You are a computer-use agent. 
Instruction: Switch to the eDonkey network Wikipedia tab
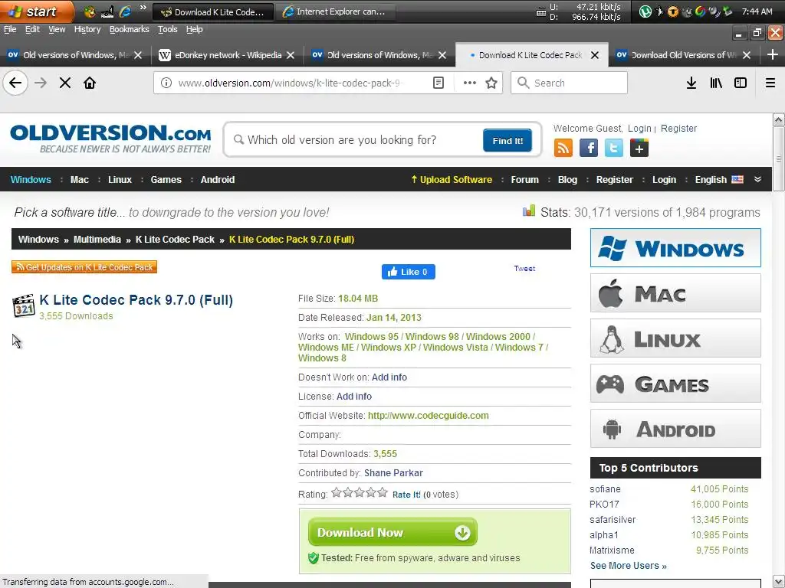coord(227,55)
